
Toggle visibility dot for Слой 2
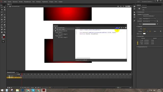(17, 76)
